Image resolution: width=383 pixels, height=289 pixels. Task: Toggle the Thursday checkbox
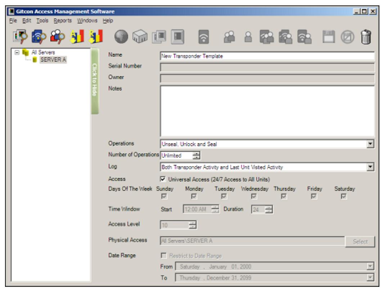(284, 196)
